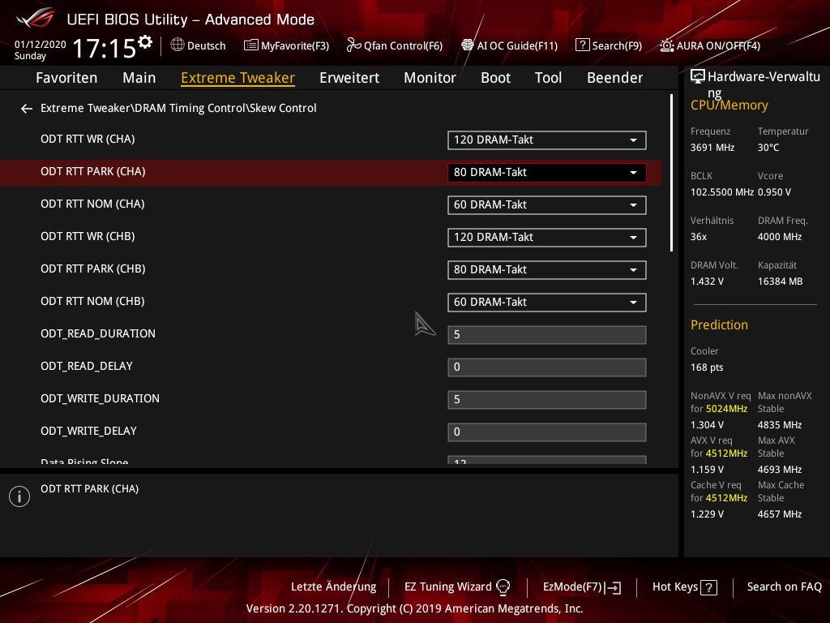
Task: Click ODT_READ_DELAY input field
Action: (547, 367)
